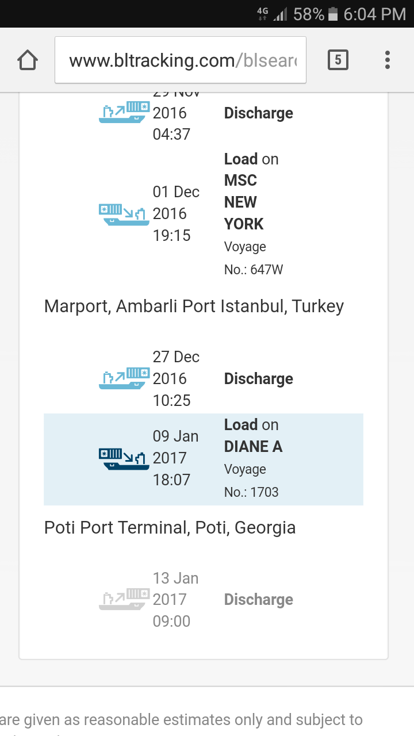Tap the 13 Jan 2017 09:00 date
414x736 pixels.
pyautogui.click(x=175, y=599)
